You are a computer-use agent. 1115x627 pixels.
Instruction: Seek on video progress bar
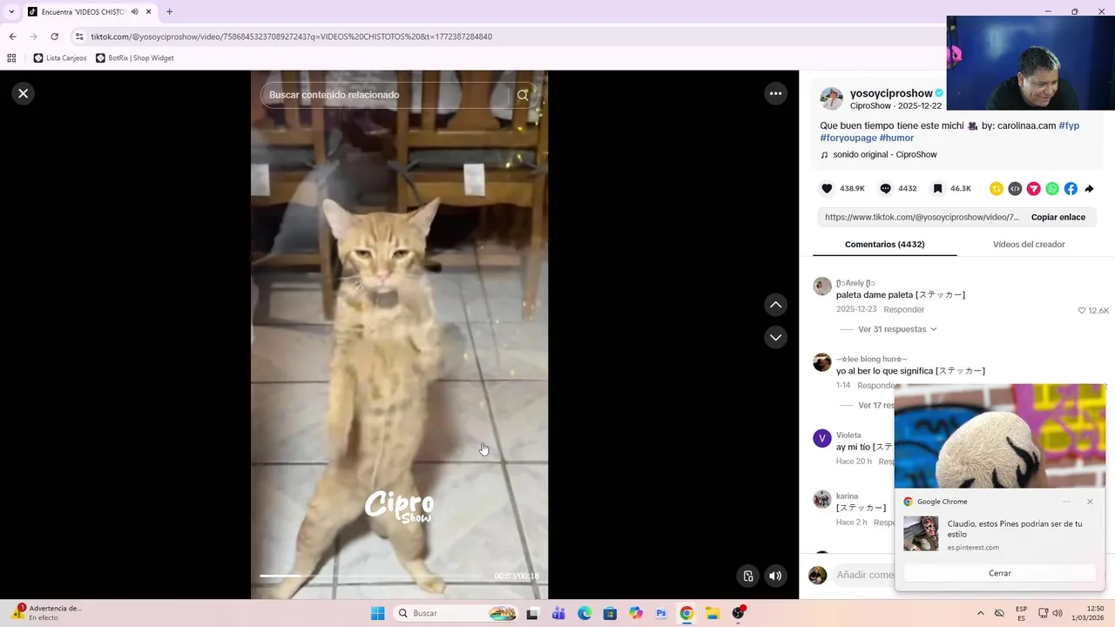[x=399, y=576]
